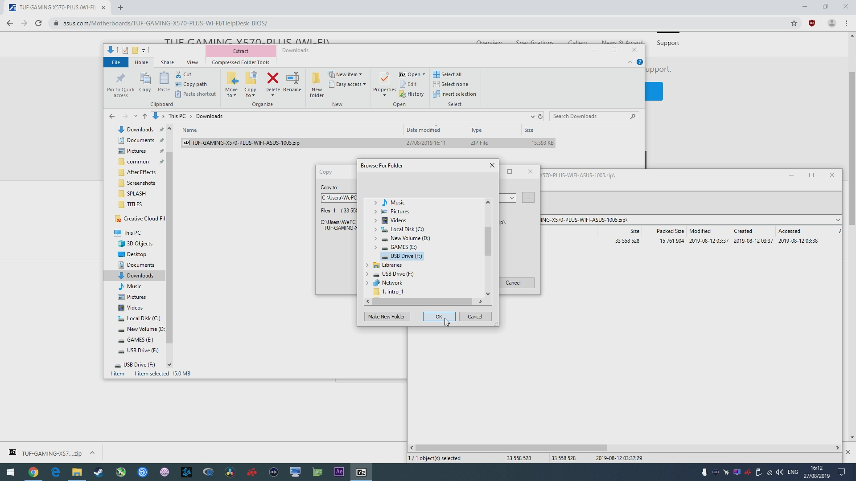Switch to the Share ribbon tab

[167, 62]
